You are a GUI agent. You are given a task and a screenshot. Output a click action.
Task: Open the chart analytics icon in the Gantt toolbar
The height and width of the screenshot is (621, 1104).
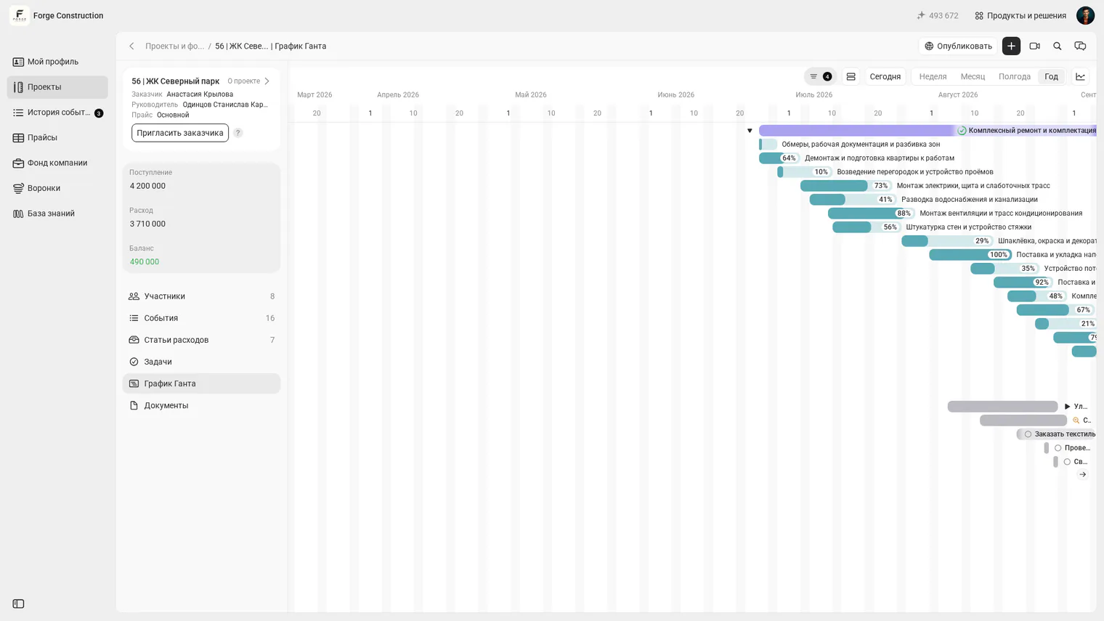1080,76
